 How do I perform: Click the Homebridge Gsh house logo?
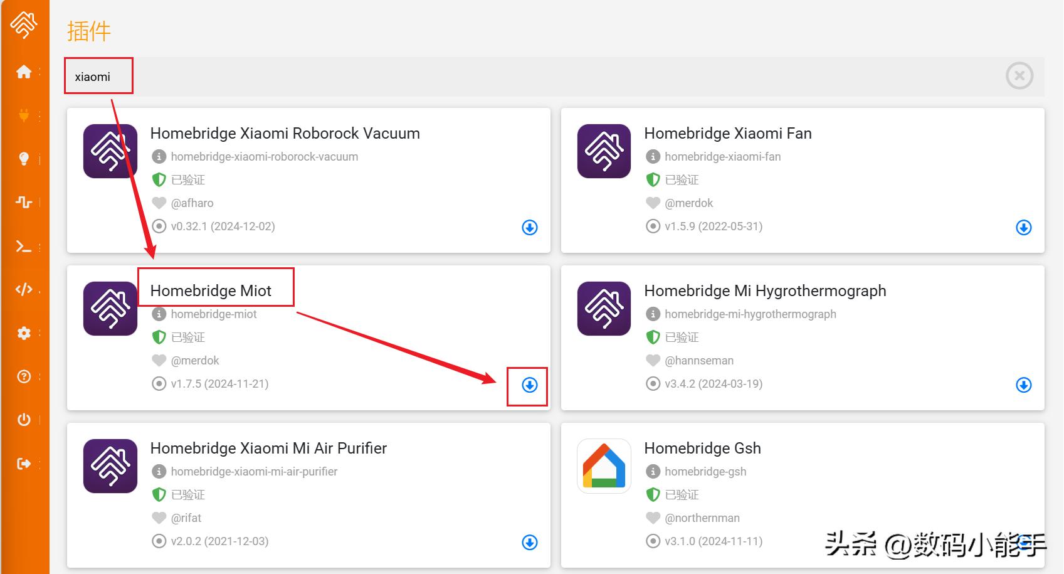(604, 466)
